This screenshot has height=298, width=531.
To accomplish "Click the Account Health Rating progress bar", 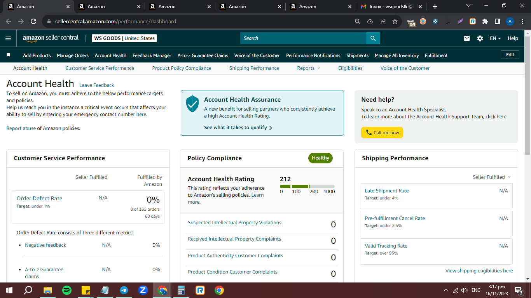I will pyautogui.click(x=307, y=187).
